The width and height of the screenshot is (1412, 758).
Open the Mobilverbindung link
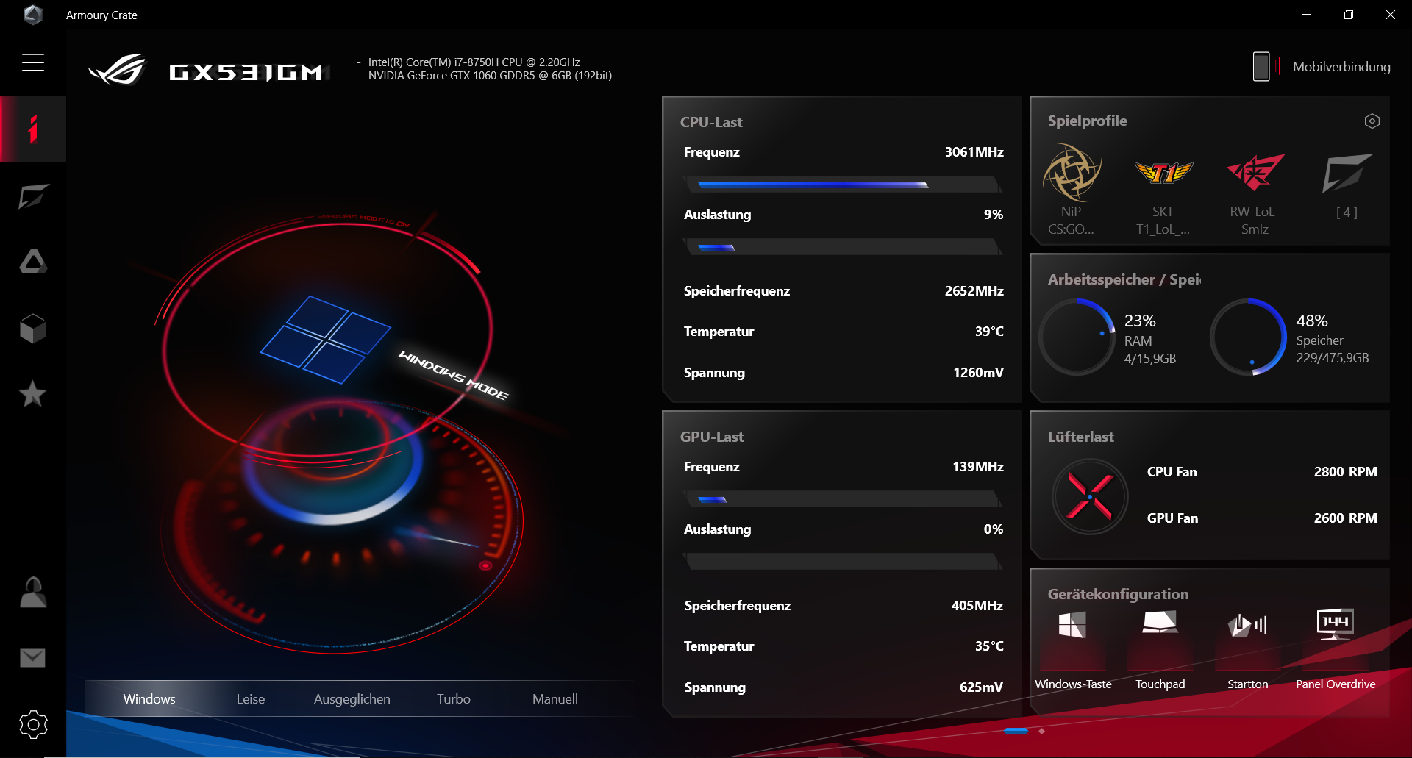click(1341, 67)
